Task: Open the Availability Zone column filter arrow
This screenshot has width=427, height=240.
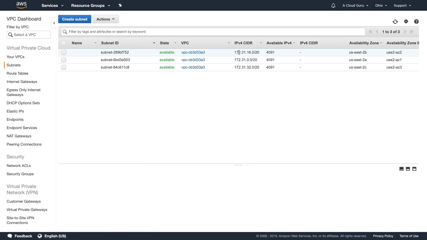Action: [381, 43]
